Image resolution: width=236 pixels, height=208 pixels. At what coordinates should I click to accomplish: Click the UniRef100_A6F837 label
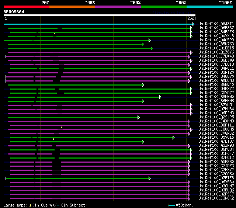pyautogui.click(x=216, y=28)
